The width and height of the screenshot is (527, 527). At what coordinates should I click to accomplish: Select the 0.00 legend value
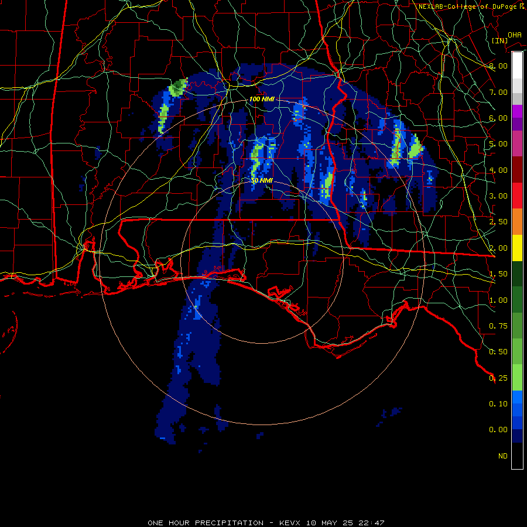click(498, 430)
